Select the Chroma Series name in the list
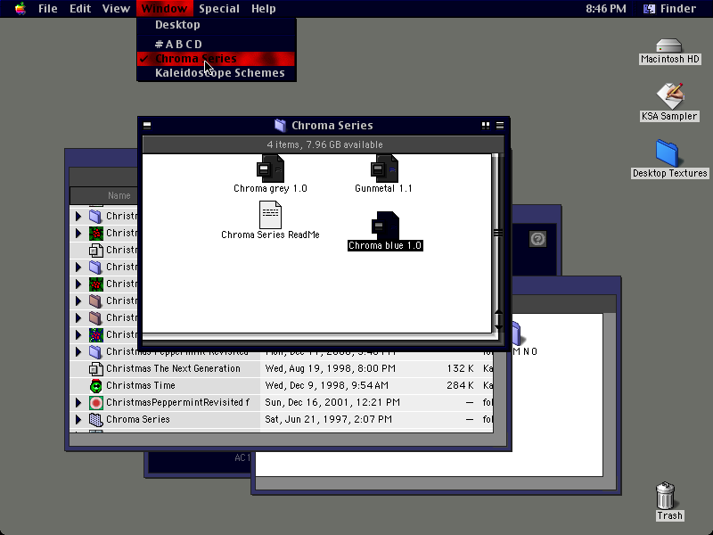This screenshot has width=713, height=535. tap(138, 419)
